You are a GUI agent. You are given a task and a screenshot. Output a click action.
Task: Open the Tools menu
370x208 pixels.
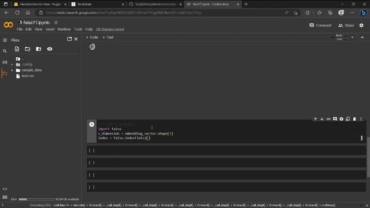[x=78, y=29]
